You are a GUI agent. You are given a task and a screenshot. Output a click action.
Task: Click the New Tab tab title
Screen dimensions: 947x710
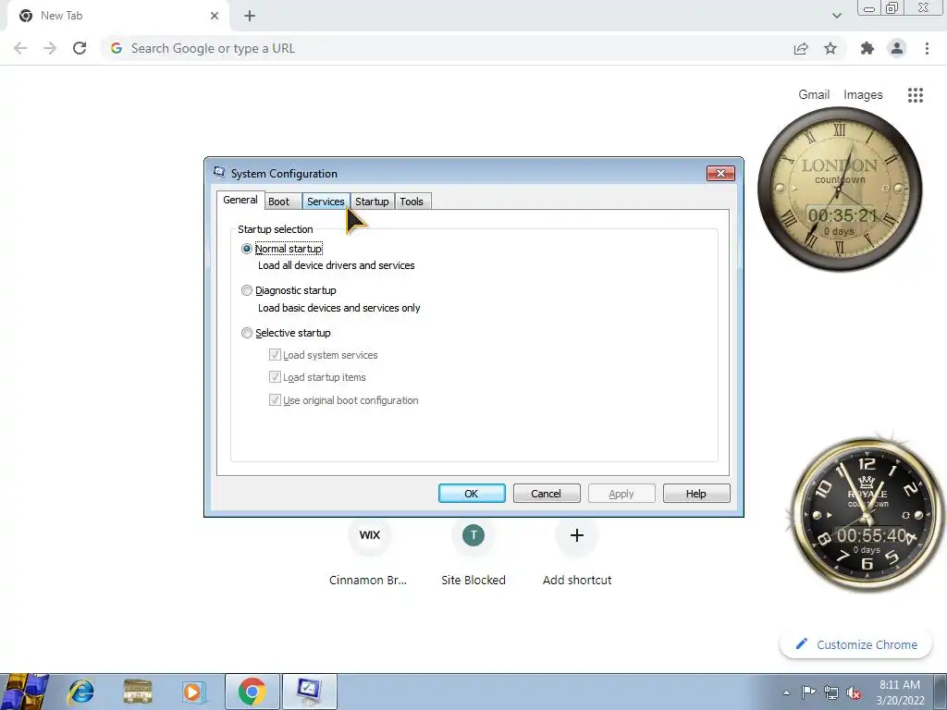point(62,16)
